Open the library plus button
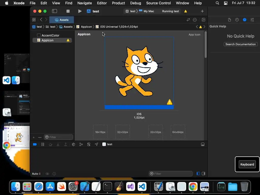 (x=202, y=11)
